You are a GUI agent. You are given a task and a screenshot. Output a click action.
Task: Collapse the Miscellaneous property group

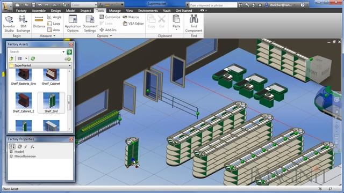click(x=11, y=156)
